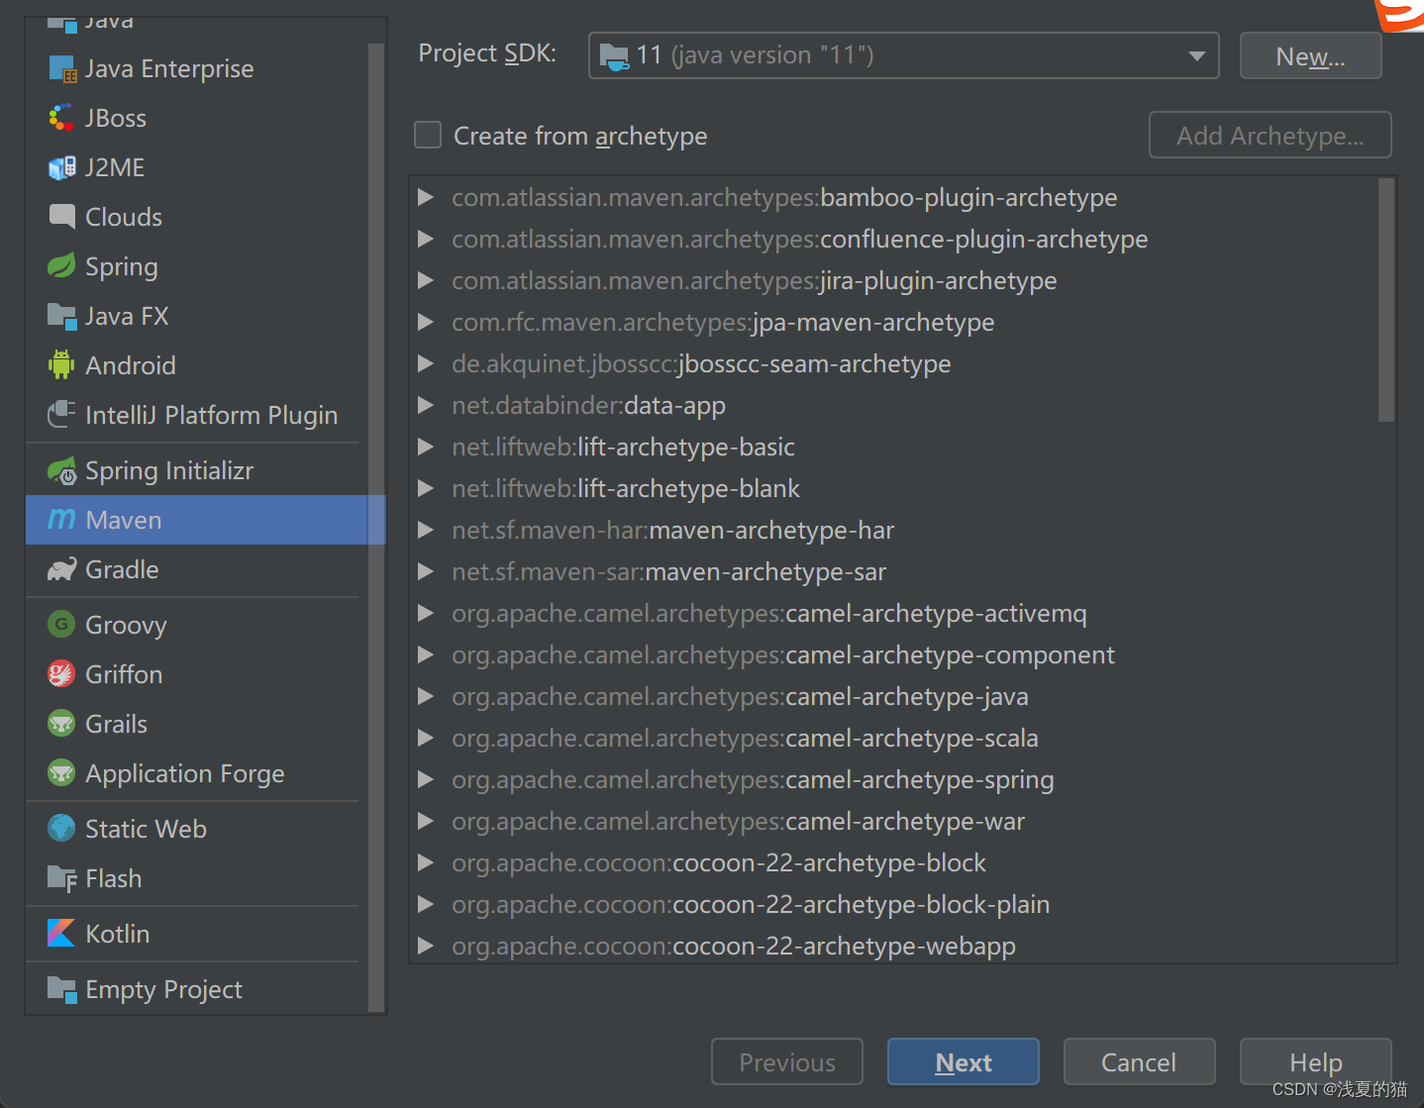Select the Griffon icon
Viewport: 1424px width, 1108px height.
61,674
